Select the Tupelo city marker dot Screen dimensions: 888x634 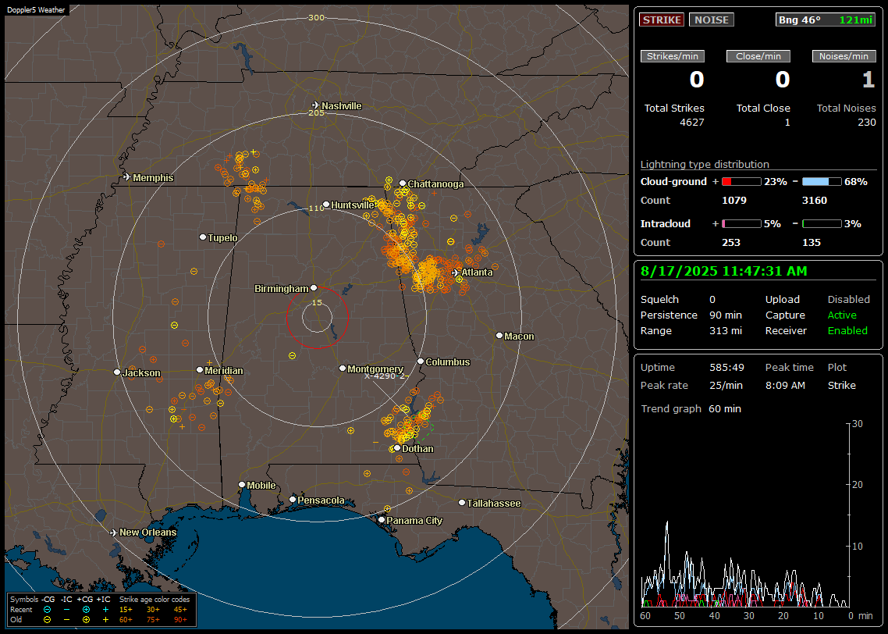[x=203, y=237]
